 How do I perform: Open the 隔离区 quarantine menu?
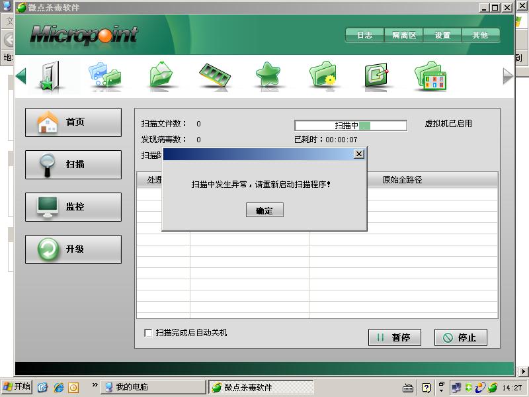tap(404, 35)
